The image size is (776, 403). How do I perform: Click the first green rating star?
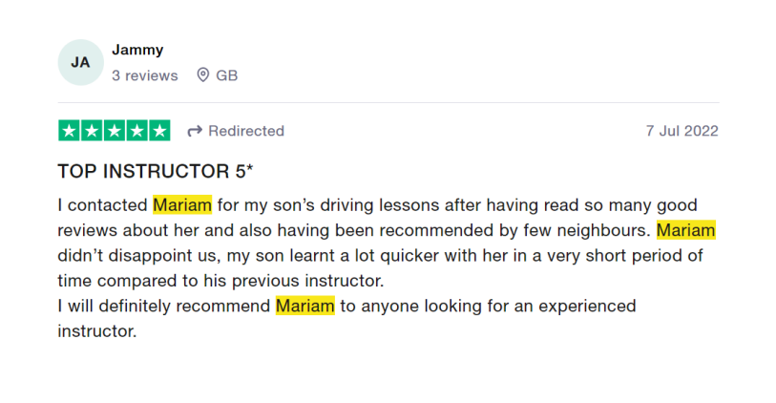pyautogui.click(x=70, y=131)
